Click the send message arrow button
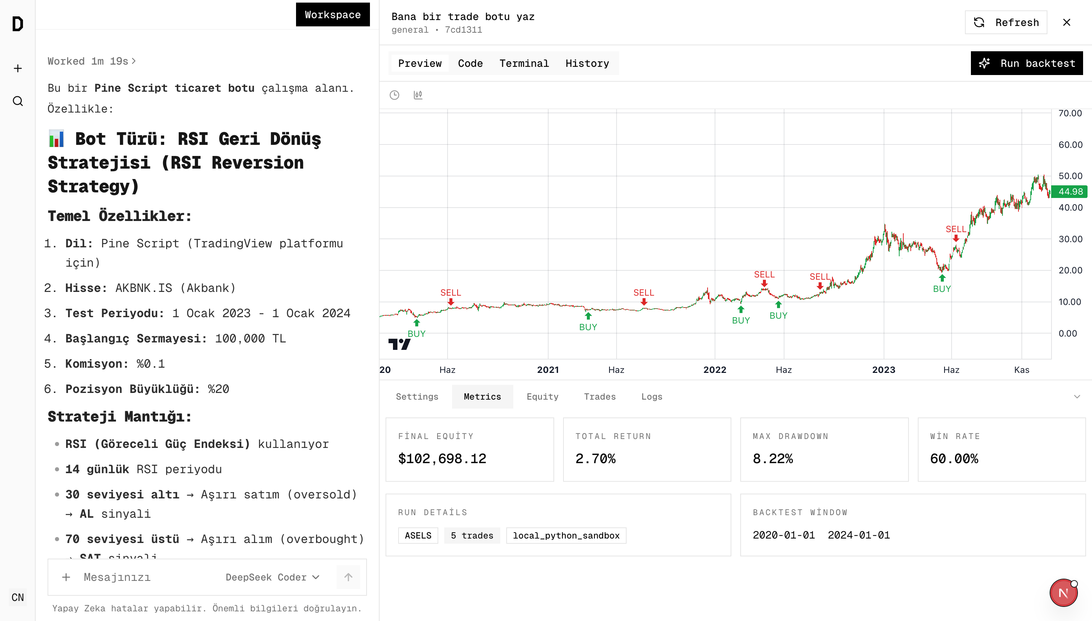This screenshot has width=1092, height=621. 348,577
